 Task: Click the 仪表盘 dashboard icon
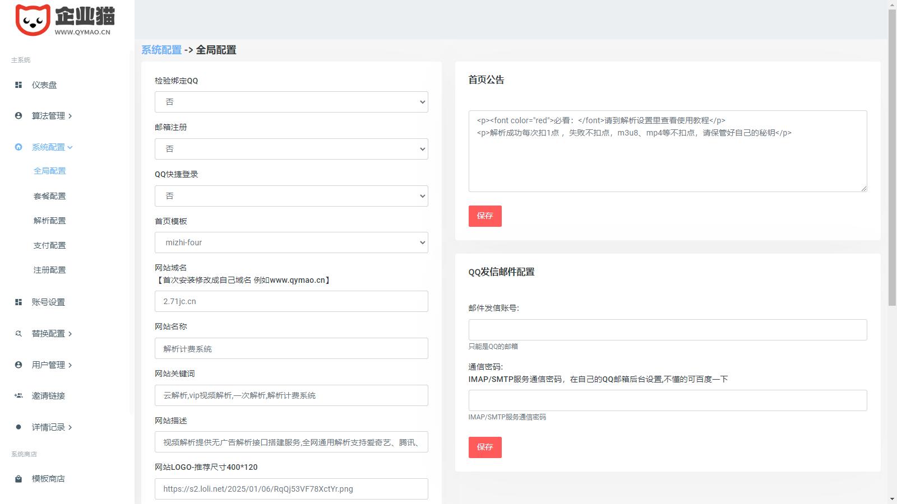(x=19, y=85)
